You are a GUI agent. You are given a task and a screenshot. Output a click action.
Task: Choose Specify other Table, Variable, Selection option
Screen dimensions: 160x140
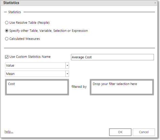coord(7,31)
